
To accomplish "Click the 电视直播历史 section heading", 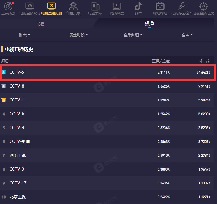I will pyautogui.click(x=19, y=49).
